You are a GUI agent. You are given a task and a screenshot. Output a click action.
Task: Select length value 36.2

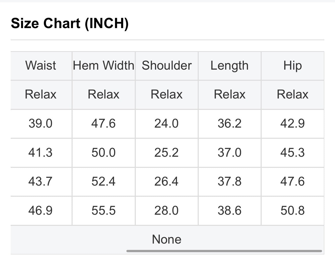229,124
